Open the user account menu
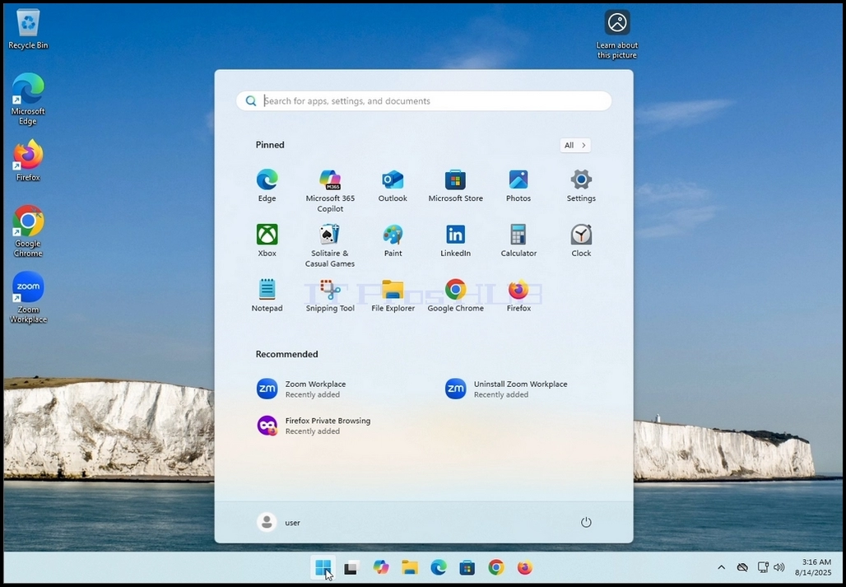 click(x=278, y=522)
